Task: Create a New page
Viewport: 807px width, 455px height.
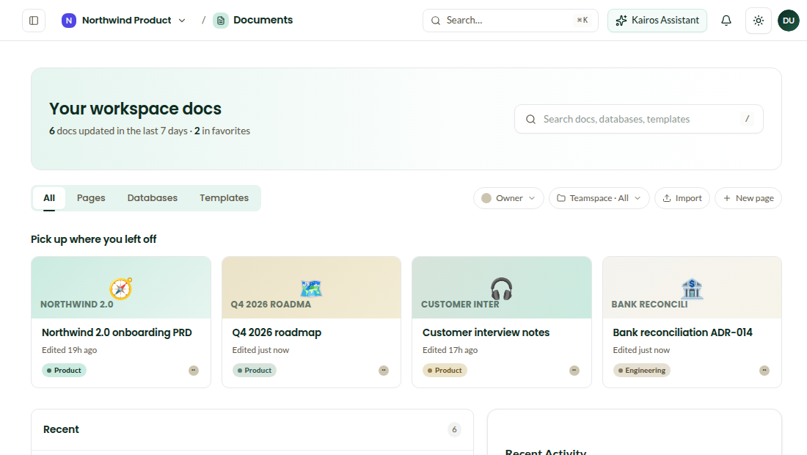Action: click(x=748, y=198)
